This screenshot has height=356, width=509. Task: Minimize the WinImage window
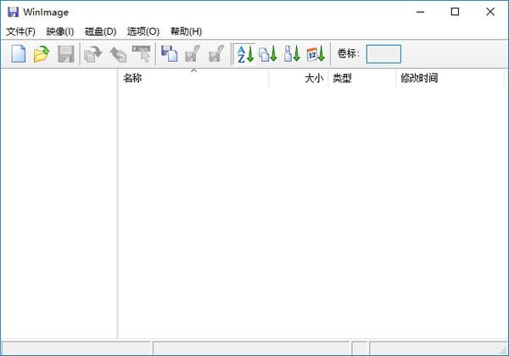click(421, 12)
